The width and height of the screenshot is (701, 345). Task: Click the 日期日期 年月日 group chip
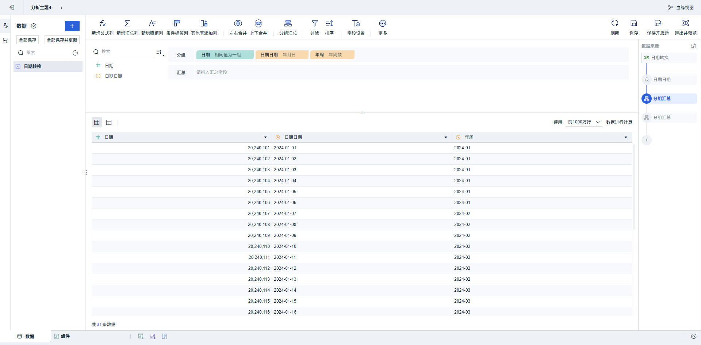[x=282, y=55]
